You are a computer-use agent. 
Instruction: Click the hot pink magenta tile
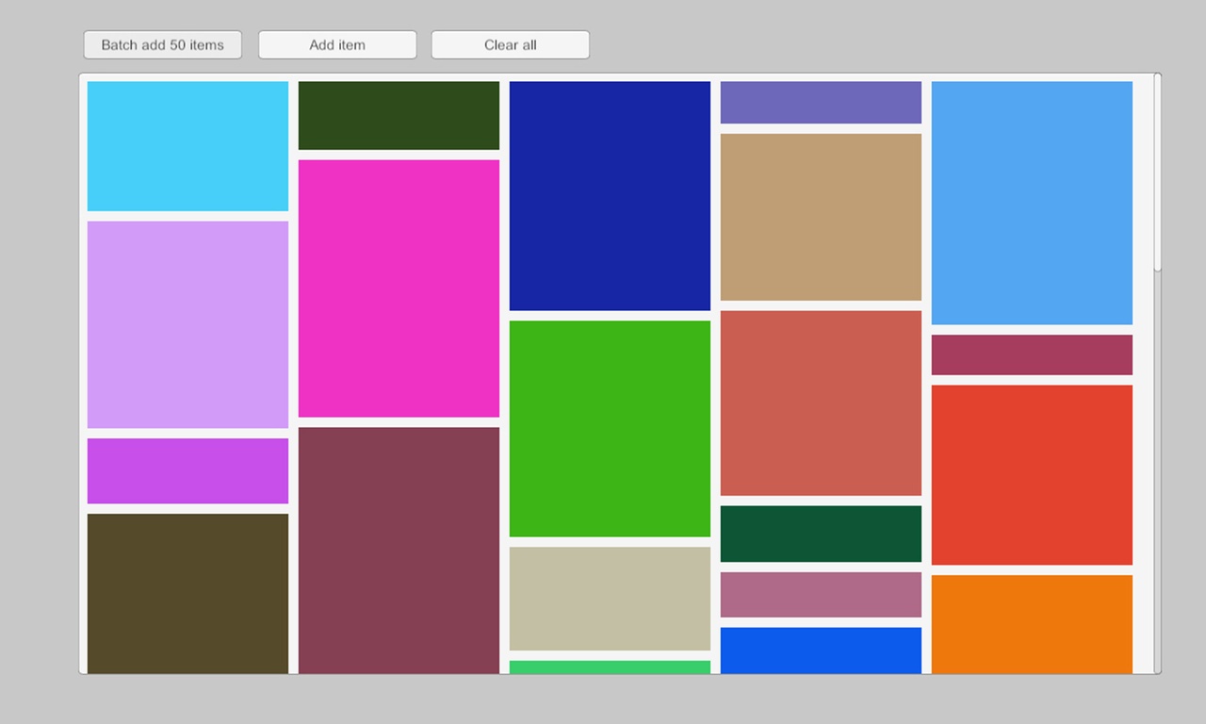point(399,288)
